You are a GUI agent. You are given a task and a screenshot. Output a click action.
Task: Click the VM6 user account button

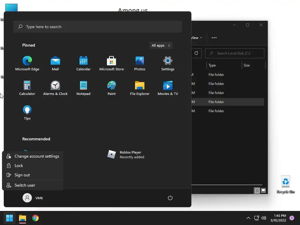pyautogui.click(x=33, y=198)
